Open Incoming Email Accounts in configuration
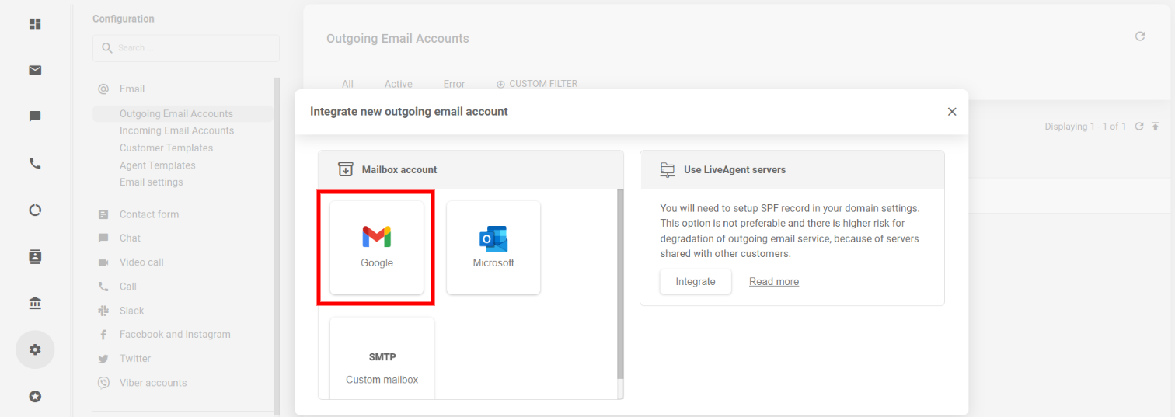The height and width of the screenshot is (417, 1175). pos(176,130)
